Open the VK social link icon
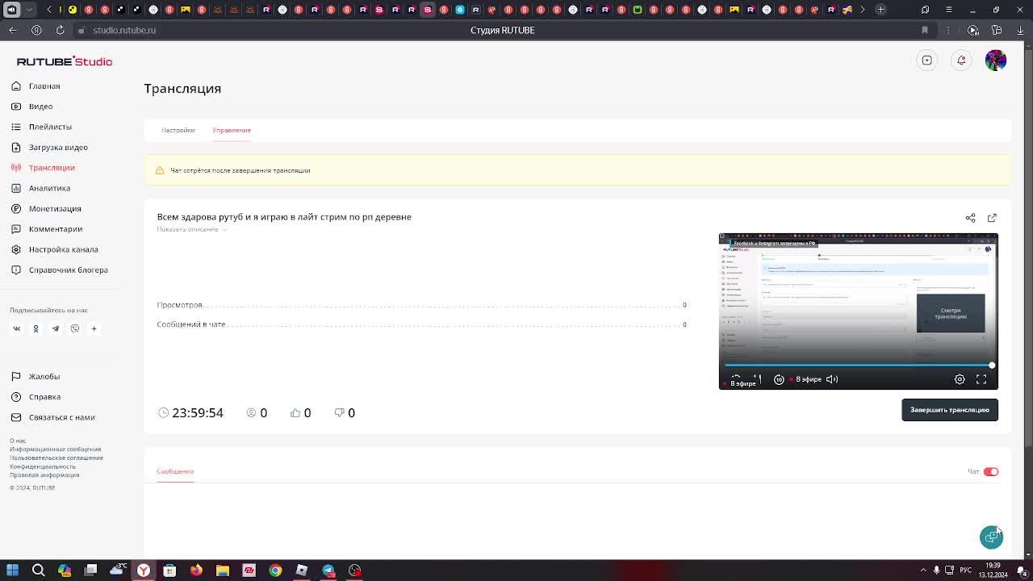Screen dimensions: 1033x581 [x=16, y=328]
